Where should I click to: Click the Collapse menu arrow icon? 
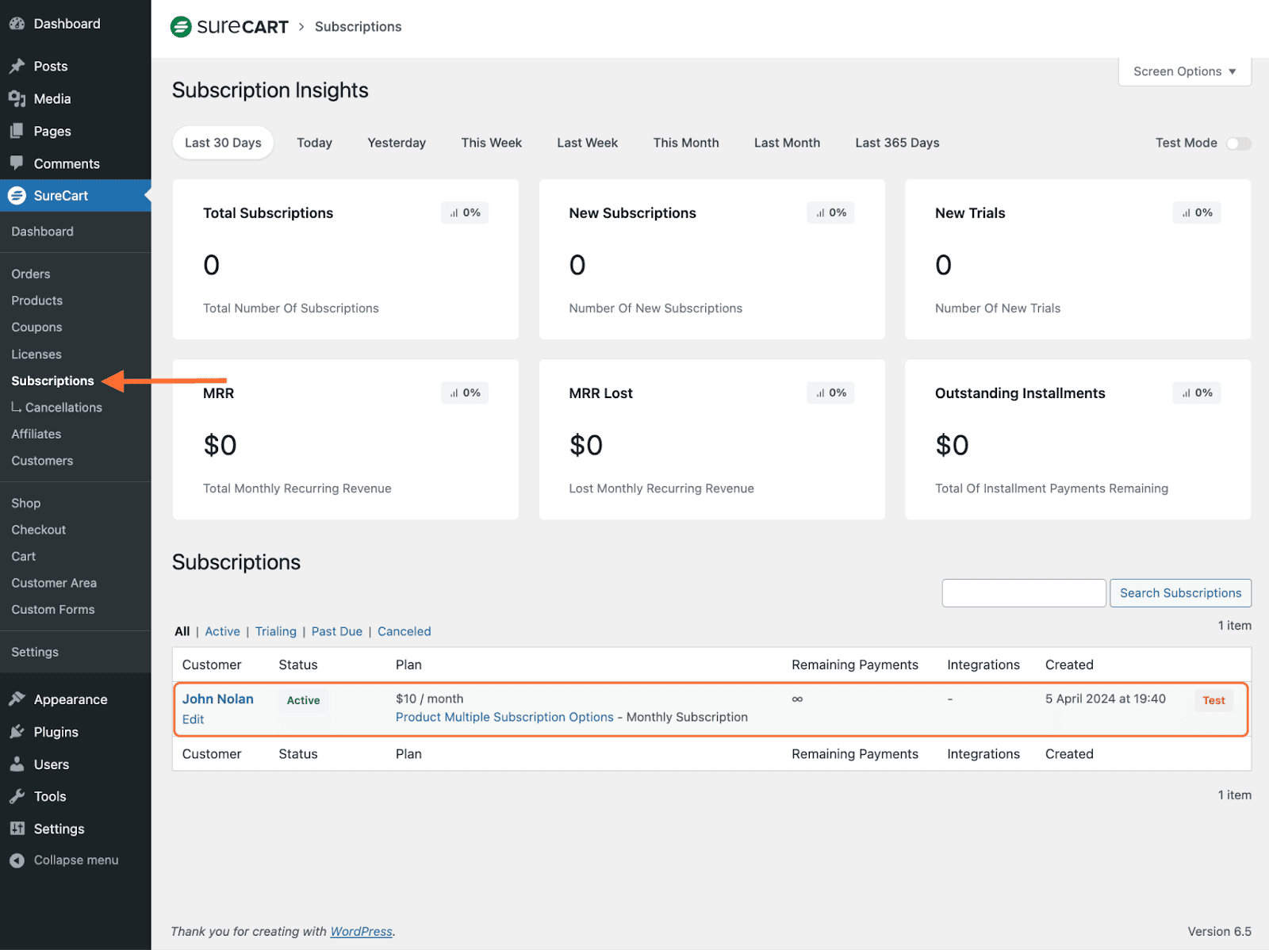[x=17, y=860]
